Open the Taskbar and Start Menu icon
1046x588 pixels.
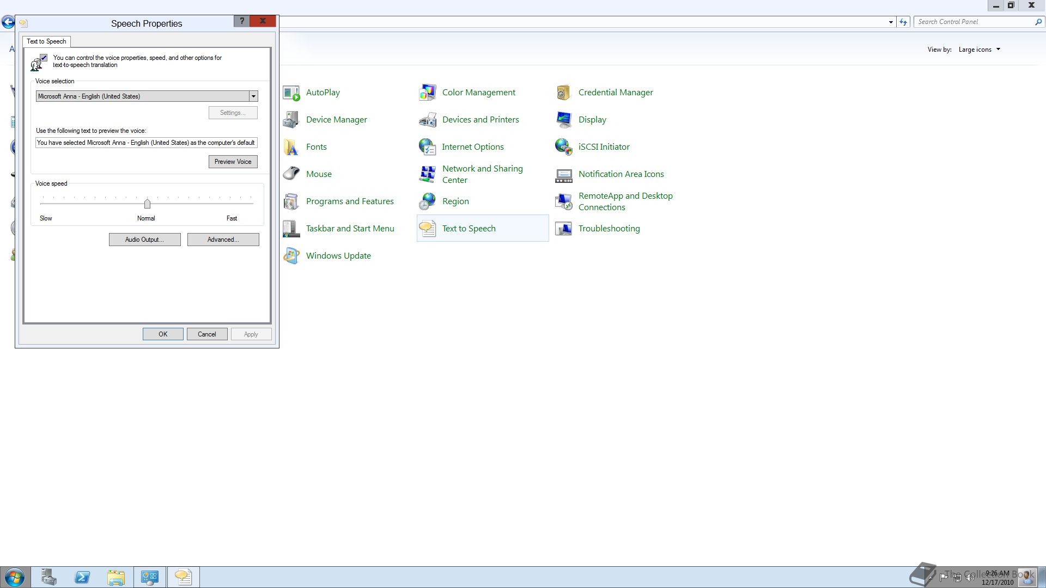(x=291, y=229)
